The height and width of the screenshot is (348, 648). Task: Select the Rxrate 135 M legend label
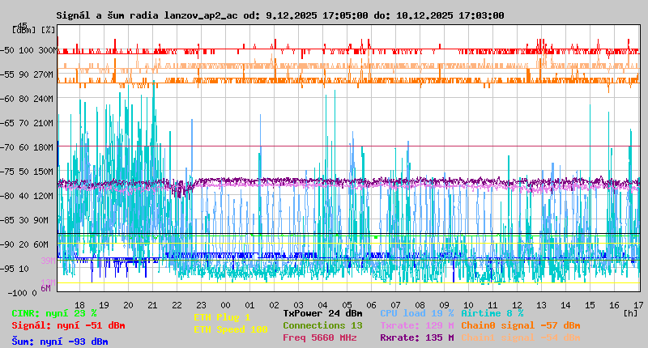(416, 337)
